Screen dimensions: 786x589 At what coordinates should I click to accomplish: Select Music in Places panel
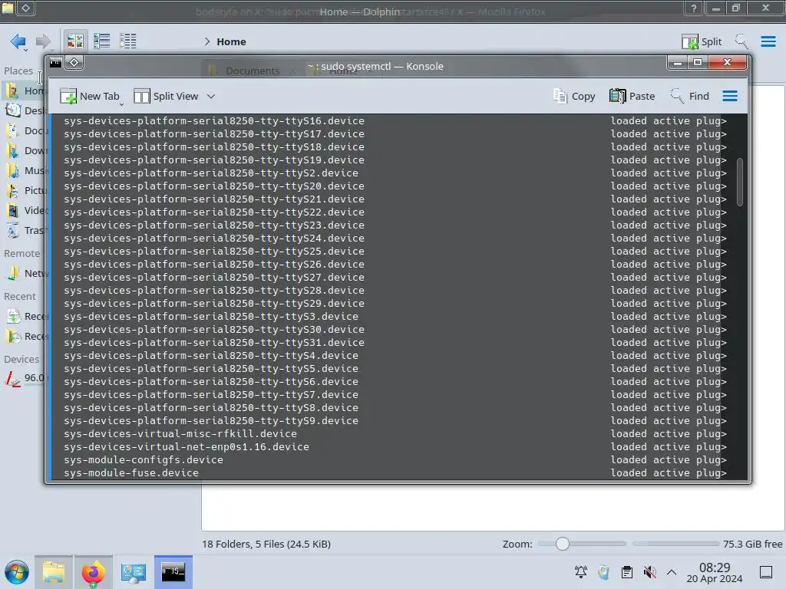pyautogui.click(x=25, y=171)
